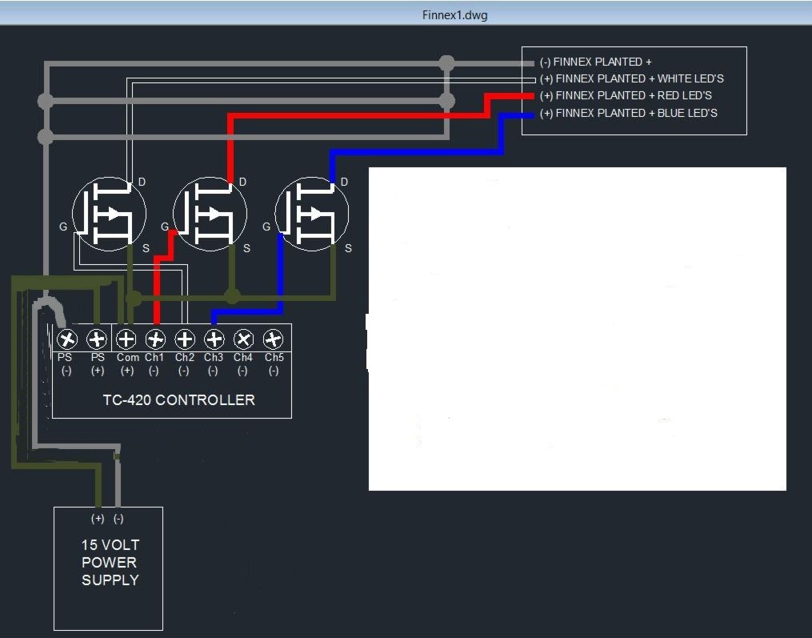Select the Com (+) screw terminal
Image resolution: width=812 pixels, height=638 pixels.
[x=126, y=339]
